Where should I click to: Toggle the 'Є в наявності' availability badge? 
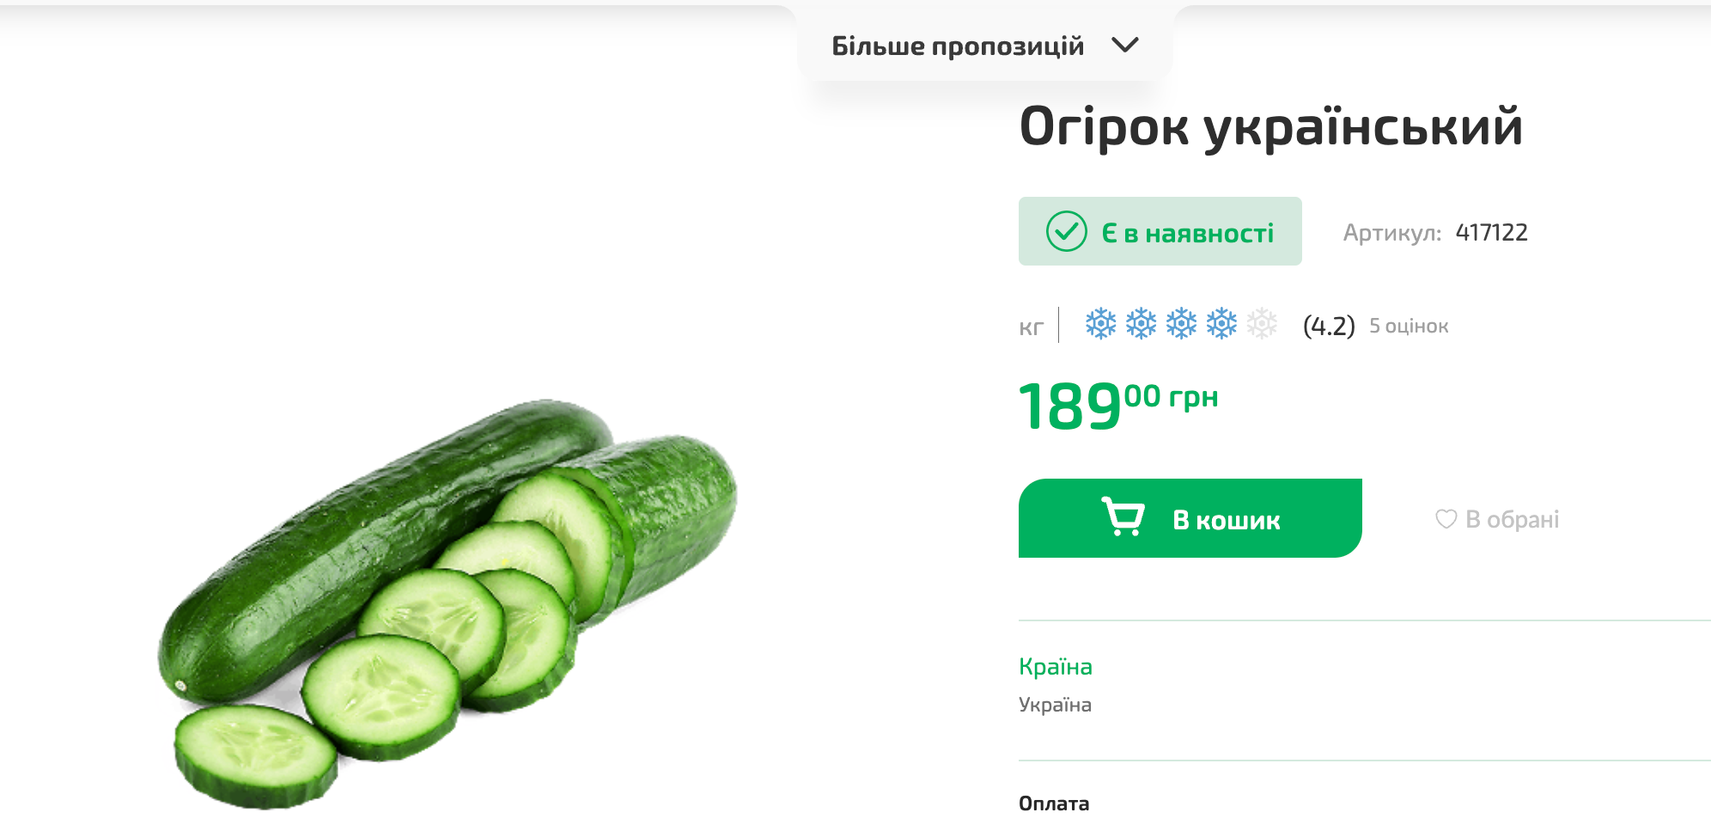pyautogui.click(x=1159, y=230)
